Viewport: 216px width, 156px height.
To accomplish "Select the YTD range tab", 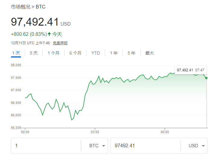I will point(96,53).
